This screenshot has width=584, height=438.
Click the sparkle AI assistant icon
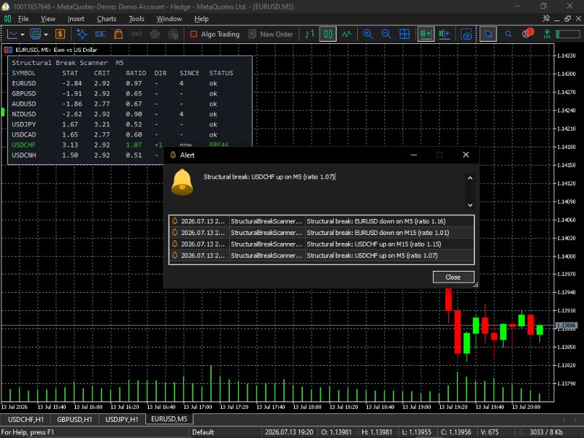[x=82, y=34]
